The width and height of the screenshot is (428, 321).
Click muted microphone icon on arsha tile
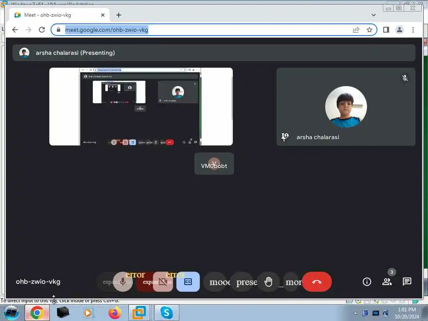(x=405, y=78)
